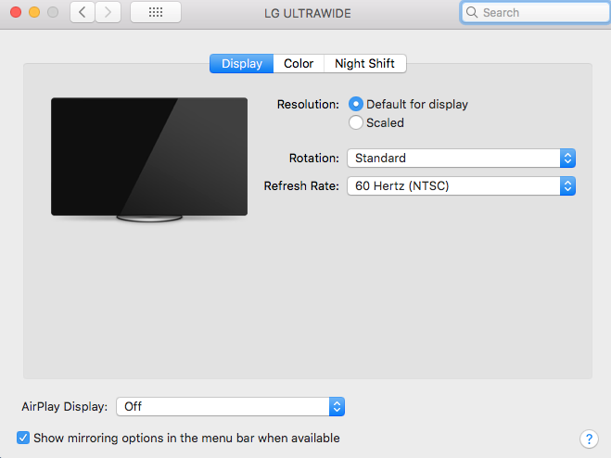Screen dimensions: 611x458
Task: Open Refresh Rate dropdown showing 60 Hertz
Action: tap(461, 186)
